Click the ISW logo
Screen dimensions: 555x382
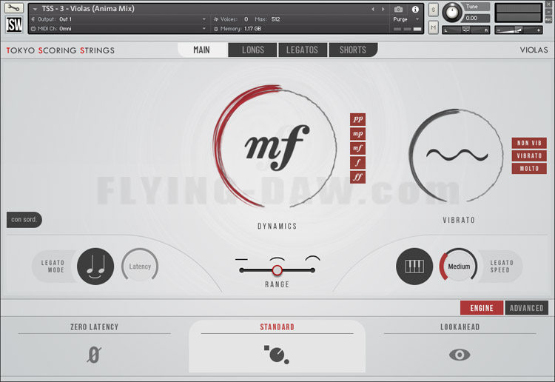point(14,24)
